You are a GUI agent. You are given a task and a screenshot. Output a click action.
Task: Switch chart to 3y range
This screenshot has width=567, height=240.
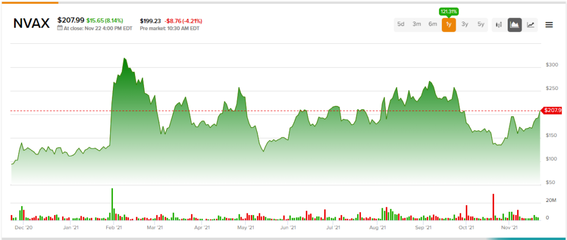tap(465, 25)
